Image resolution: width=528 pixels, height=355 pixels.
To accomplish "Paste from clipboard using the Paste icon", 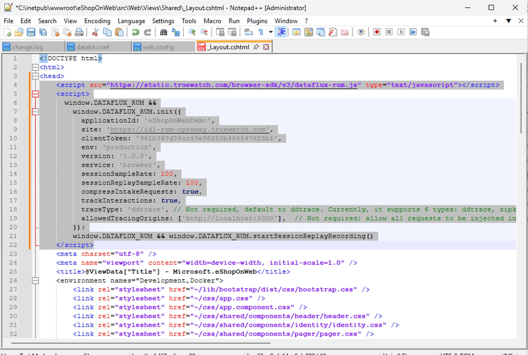I will point(119,32).
